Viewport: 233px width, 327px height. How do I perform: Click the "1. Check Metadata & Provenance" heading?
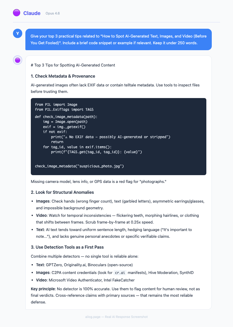point(63,76)
